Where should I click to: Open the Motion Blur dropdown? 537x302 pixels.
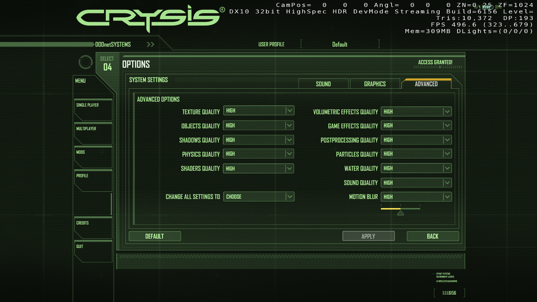pos(416,197)
